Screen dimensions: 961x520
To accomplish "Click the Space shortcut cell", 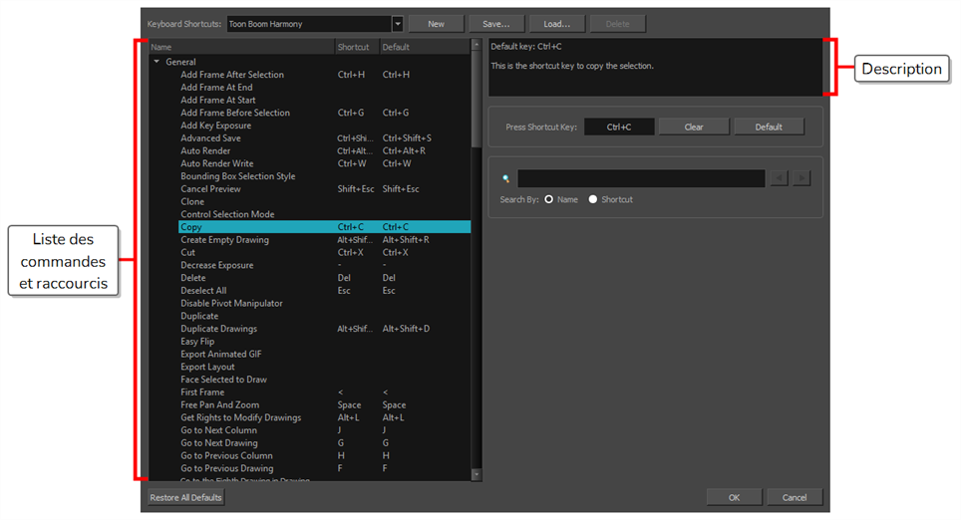I will [349, 405].
